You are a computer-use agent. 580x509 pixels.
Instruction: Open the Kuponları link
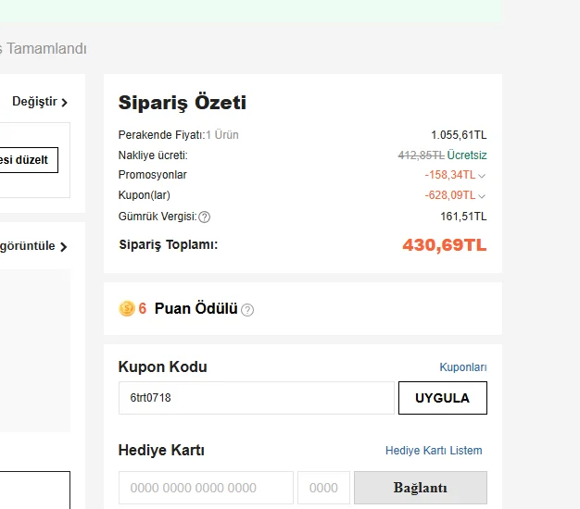coord(462,367)
